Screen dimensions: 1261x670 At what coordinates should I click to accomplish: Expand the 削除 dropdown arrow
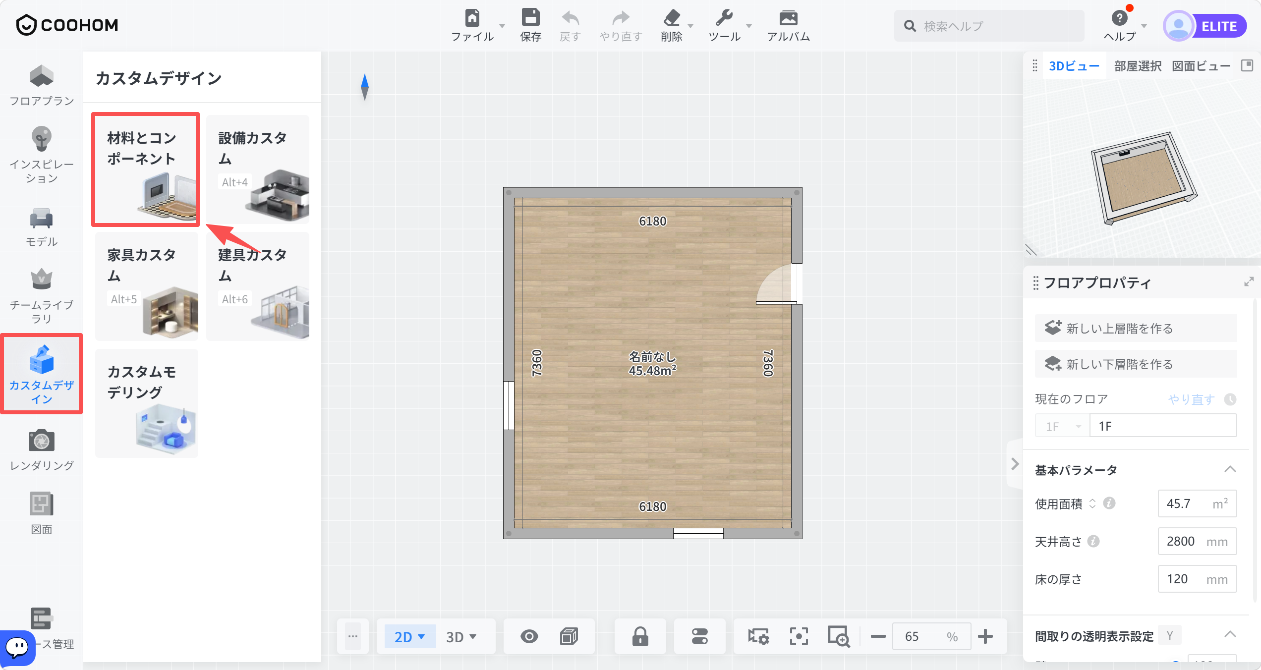(690, 26)
